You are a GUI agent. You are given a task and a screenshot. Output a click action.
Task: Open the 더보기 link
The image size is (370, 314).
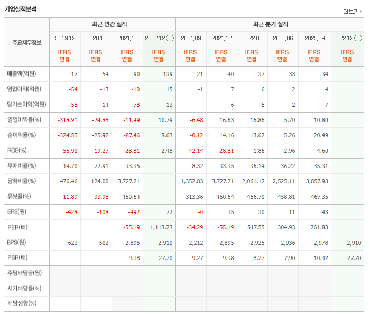(353, 11)
